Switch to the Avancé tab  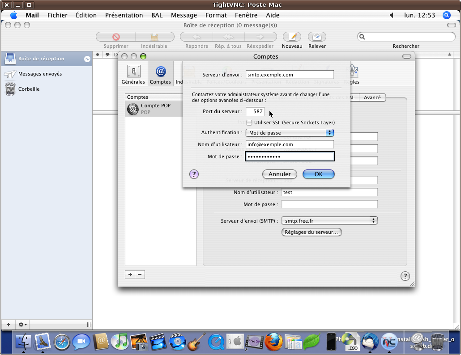click(x=372, y=97)
